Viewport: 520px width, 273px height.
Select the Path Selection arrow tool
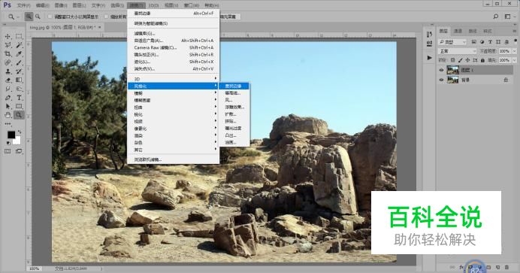[x=8, y=106]
